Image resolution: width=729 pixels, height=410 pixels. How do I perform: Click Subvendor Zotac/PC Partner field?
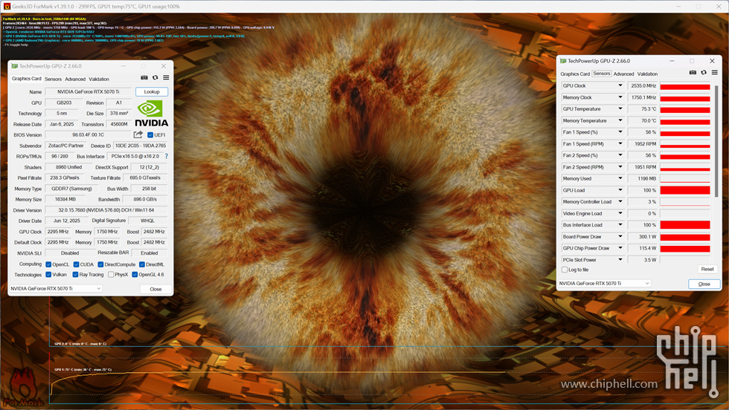click(x=66, y=146)
